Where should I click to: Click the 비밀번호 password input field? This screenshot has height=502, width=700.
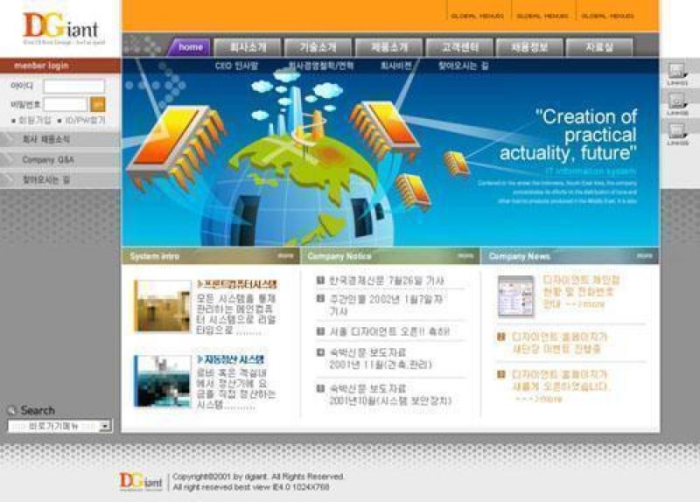tap(66, 104)
